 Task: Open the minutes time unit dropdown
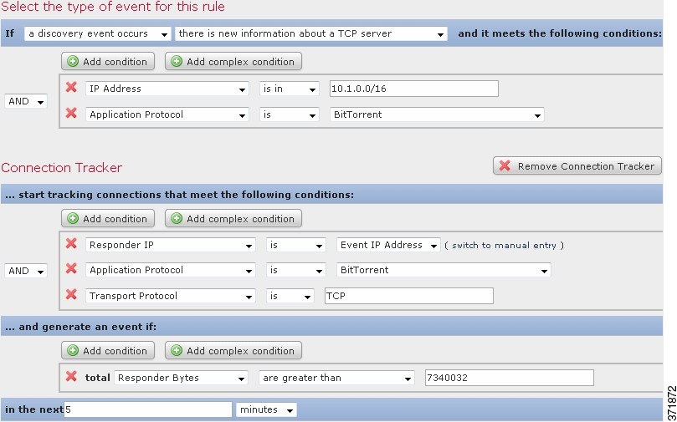(266, 409)
